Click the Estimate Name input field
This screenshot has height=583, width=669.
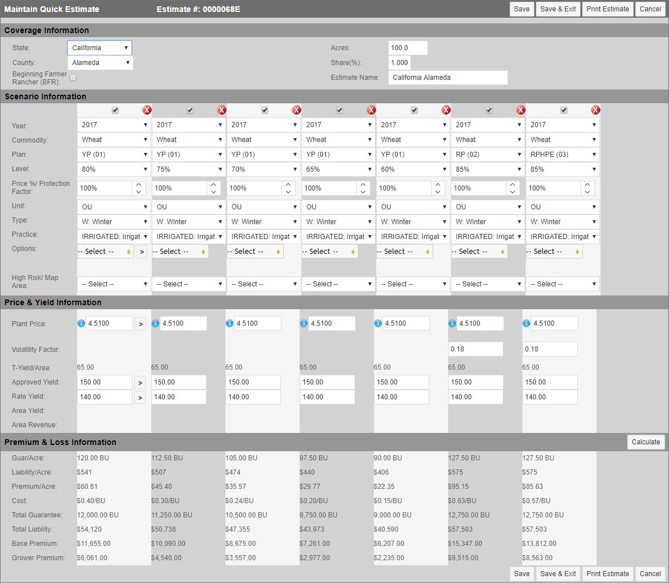point(448,78)
